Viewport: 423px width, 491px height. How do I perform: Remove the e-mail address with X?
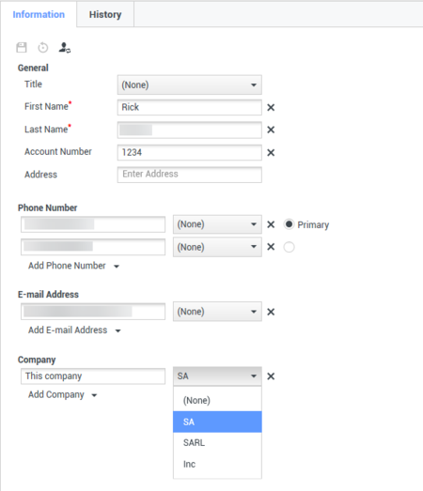pos(271,312)
